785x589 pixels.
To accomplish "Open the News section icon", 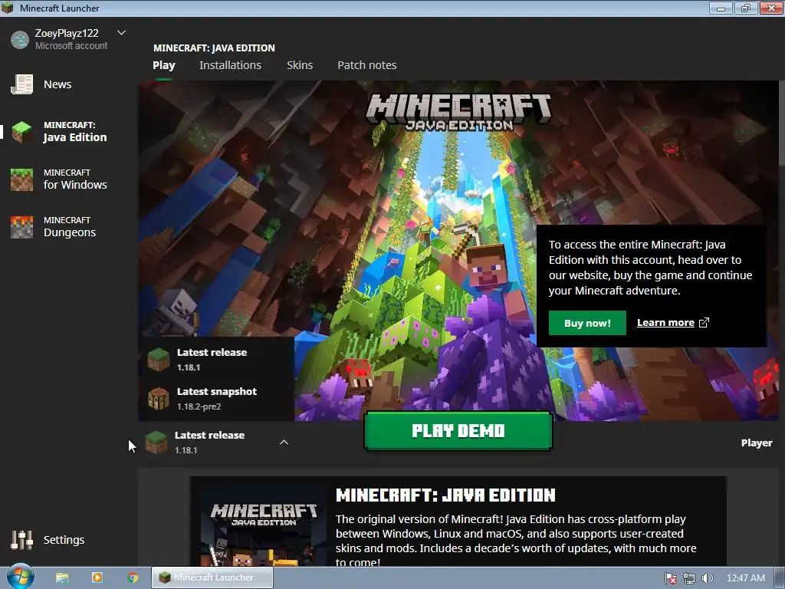I will 22,84.
